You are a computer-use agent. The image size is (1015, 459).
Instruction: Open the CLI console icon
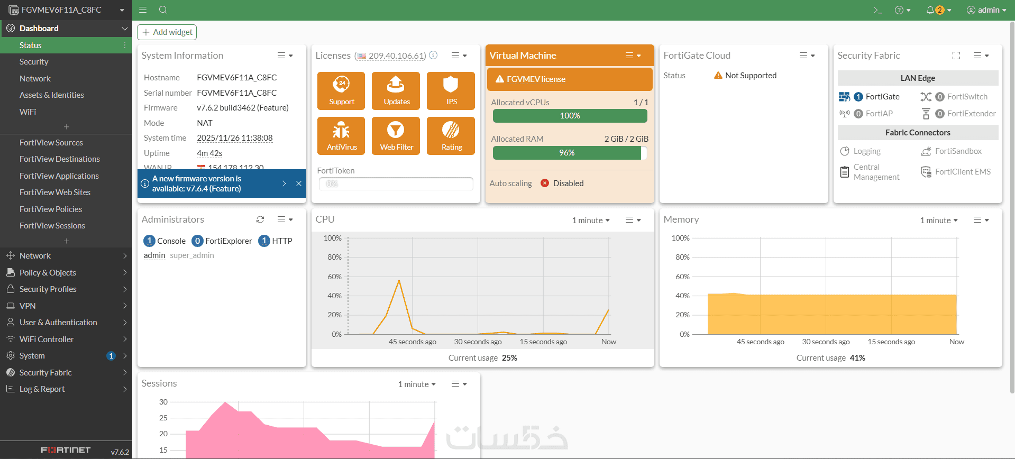(x=877, y=10)
